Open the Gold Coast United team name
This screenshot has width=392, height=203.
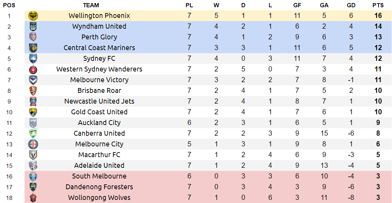99,112
